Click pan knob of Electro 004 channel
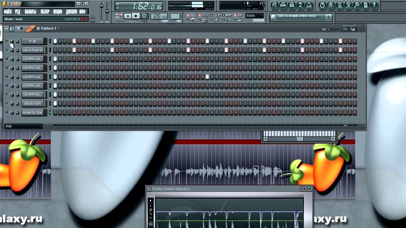This screenshot has width=406, height=228. click(12, 104)
